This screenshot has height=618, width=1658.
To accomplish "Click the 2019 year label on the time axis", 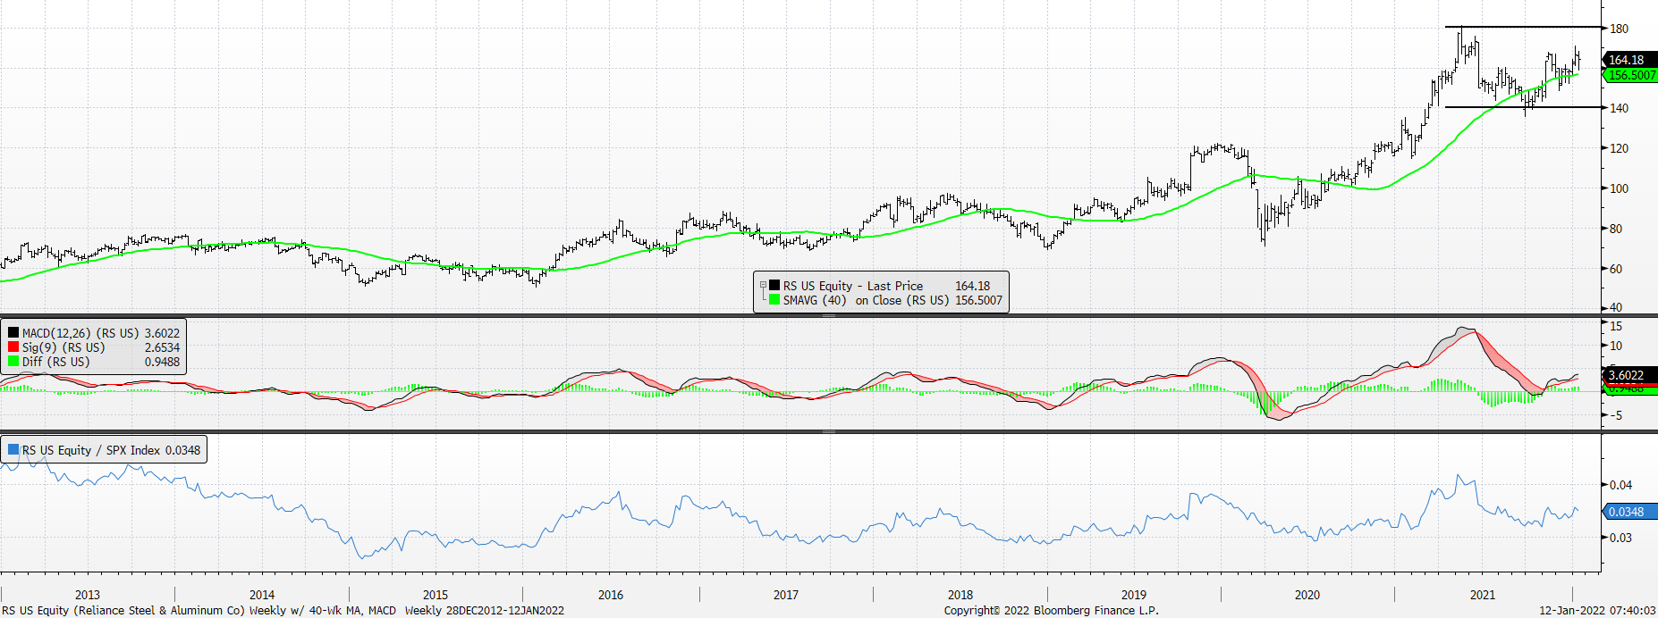I will point(1134,595).
